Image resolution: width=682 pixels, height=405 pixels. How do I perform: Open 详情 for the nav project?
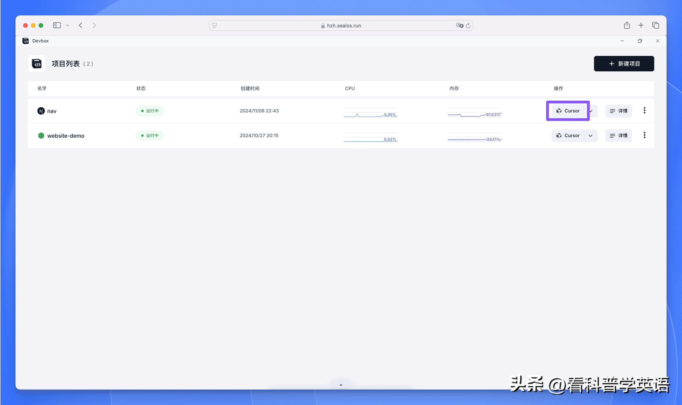(x=618, y=111)
